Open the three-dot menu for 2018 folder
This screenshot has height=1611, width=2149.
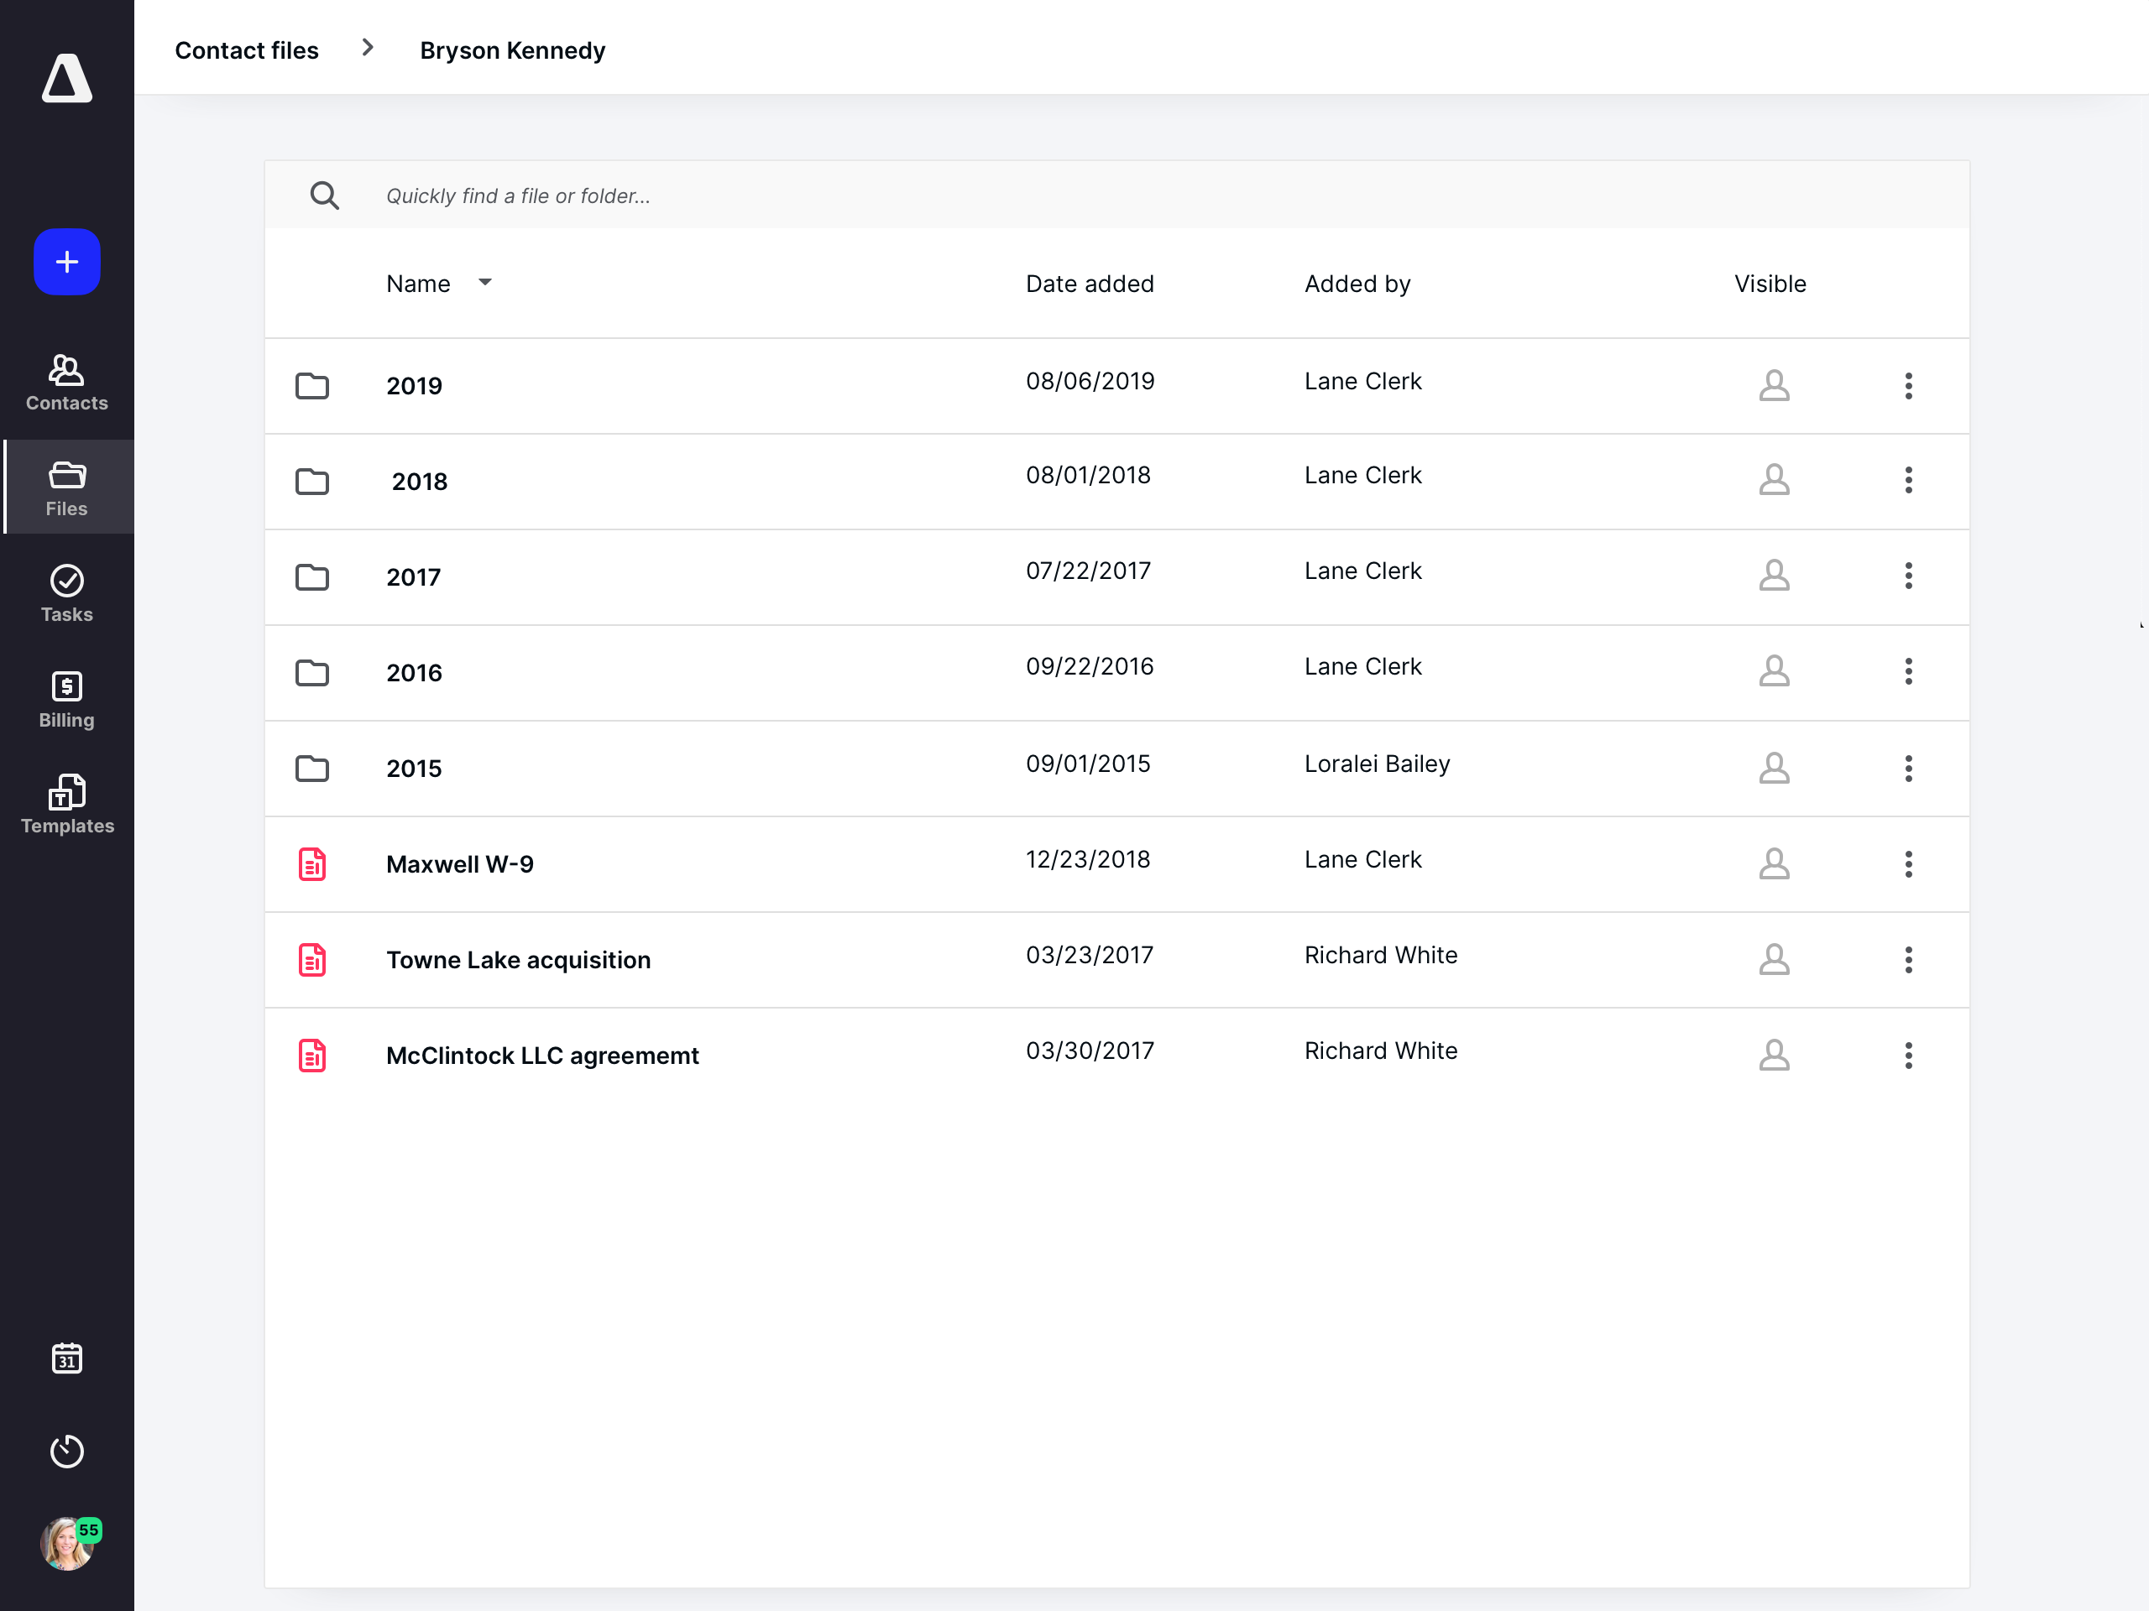click(1908, 480)
